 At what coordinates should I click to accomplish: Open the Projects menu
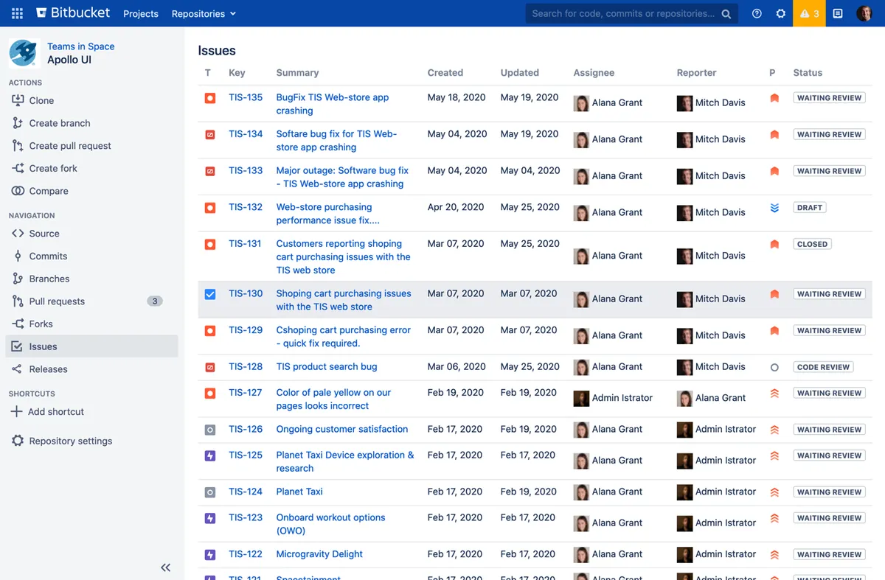tap(141, 13)
